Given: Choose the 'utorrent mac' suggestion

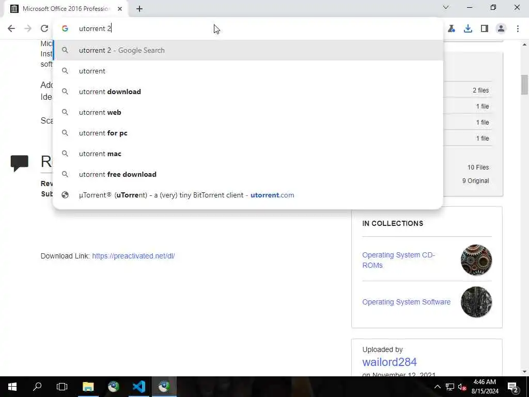Looking at the screenshot, I should 248,154.
